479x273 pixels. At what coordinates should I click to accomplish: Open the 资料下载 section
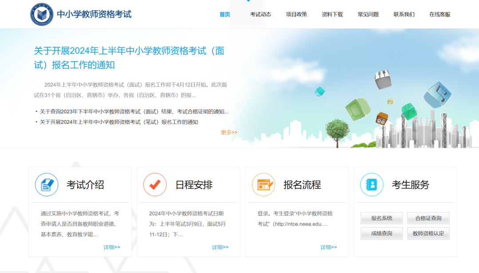tap(332, 14)
